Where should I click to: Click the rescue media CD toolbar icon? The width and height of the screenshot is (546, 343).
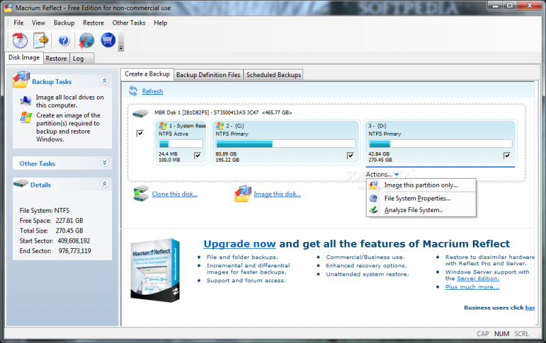point(18,40)
